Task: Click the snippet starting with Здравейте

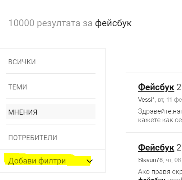Action: pos(160,112)
